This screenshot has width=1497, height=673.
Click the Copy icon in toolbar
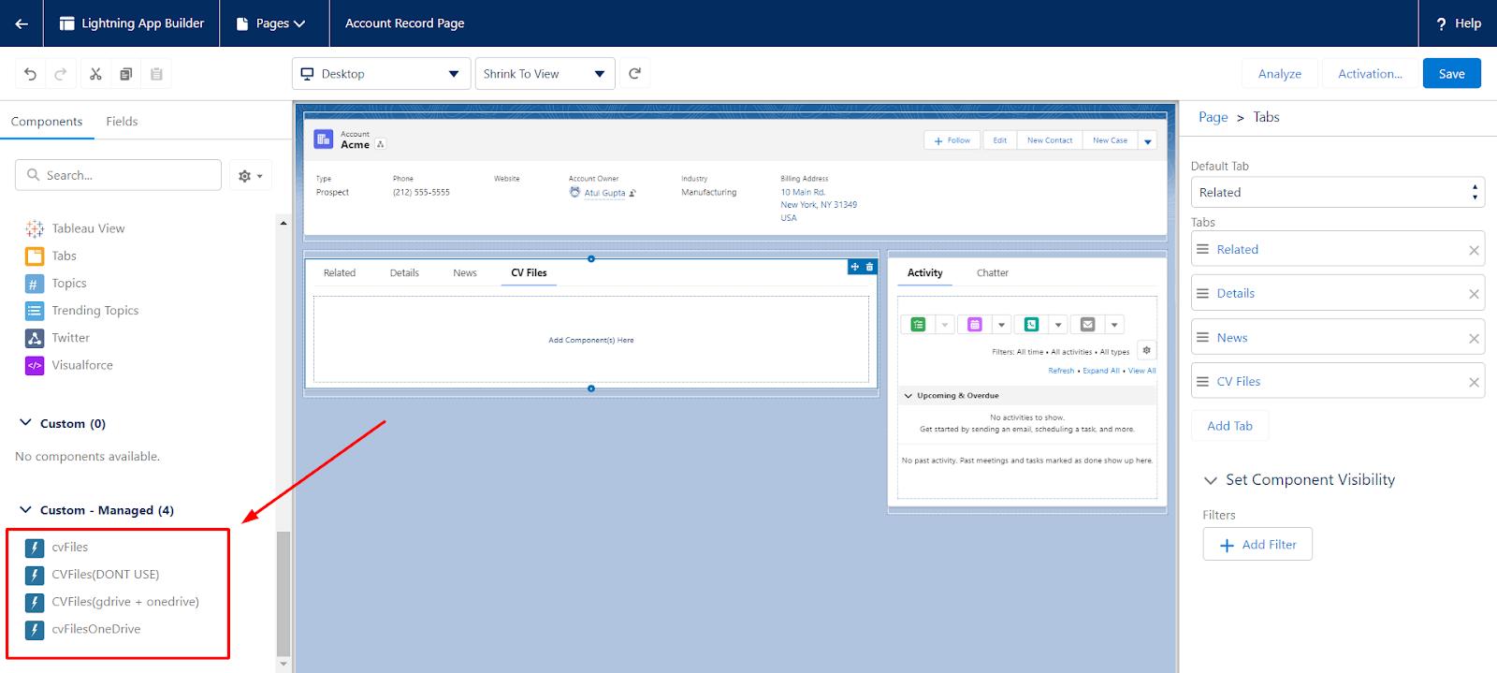(x=125, y=74)
